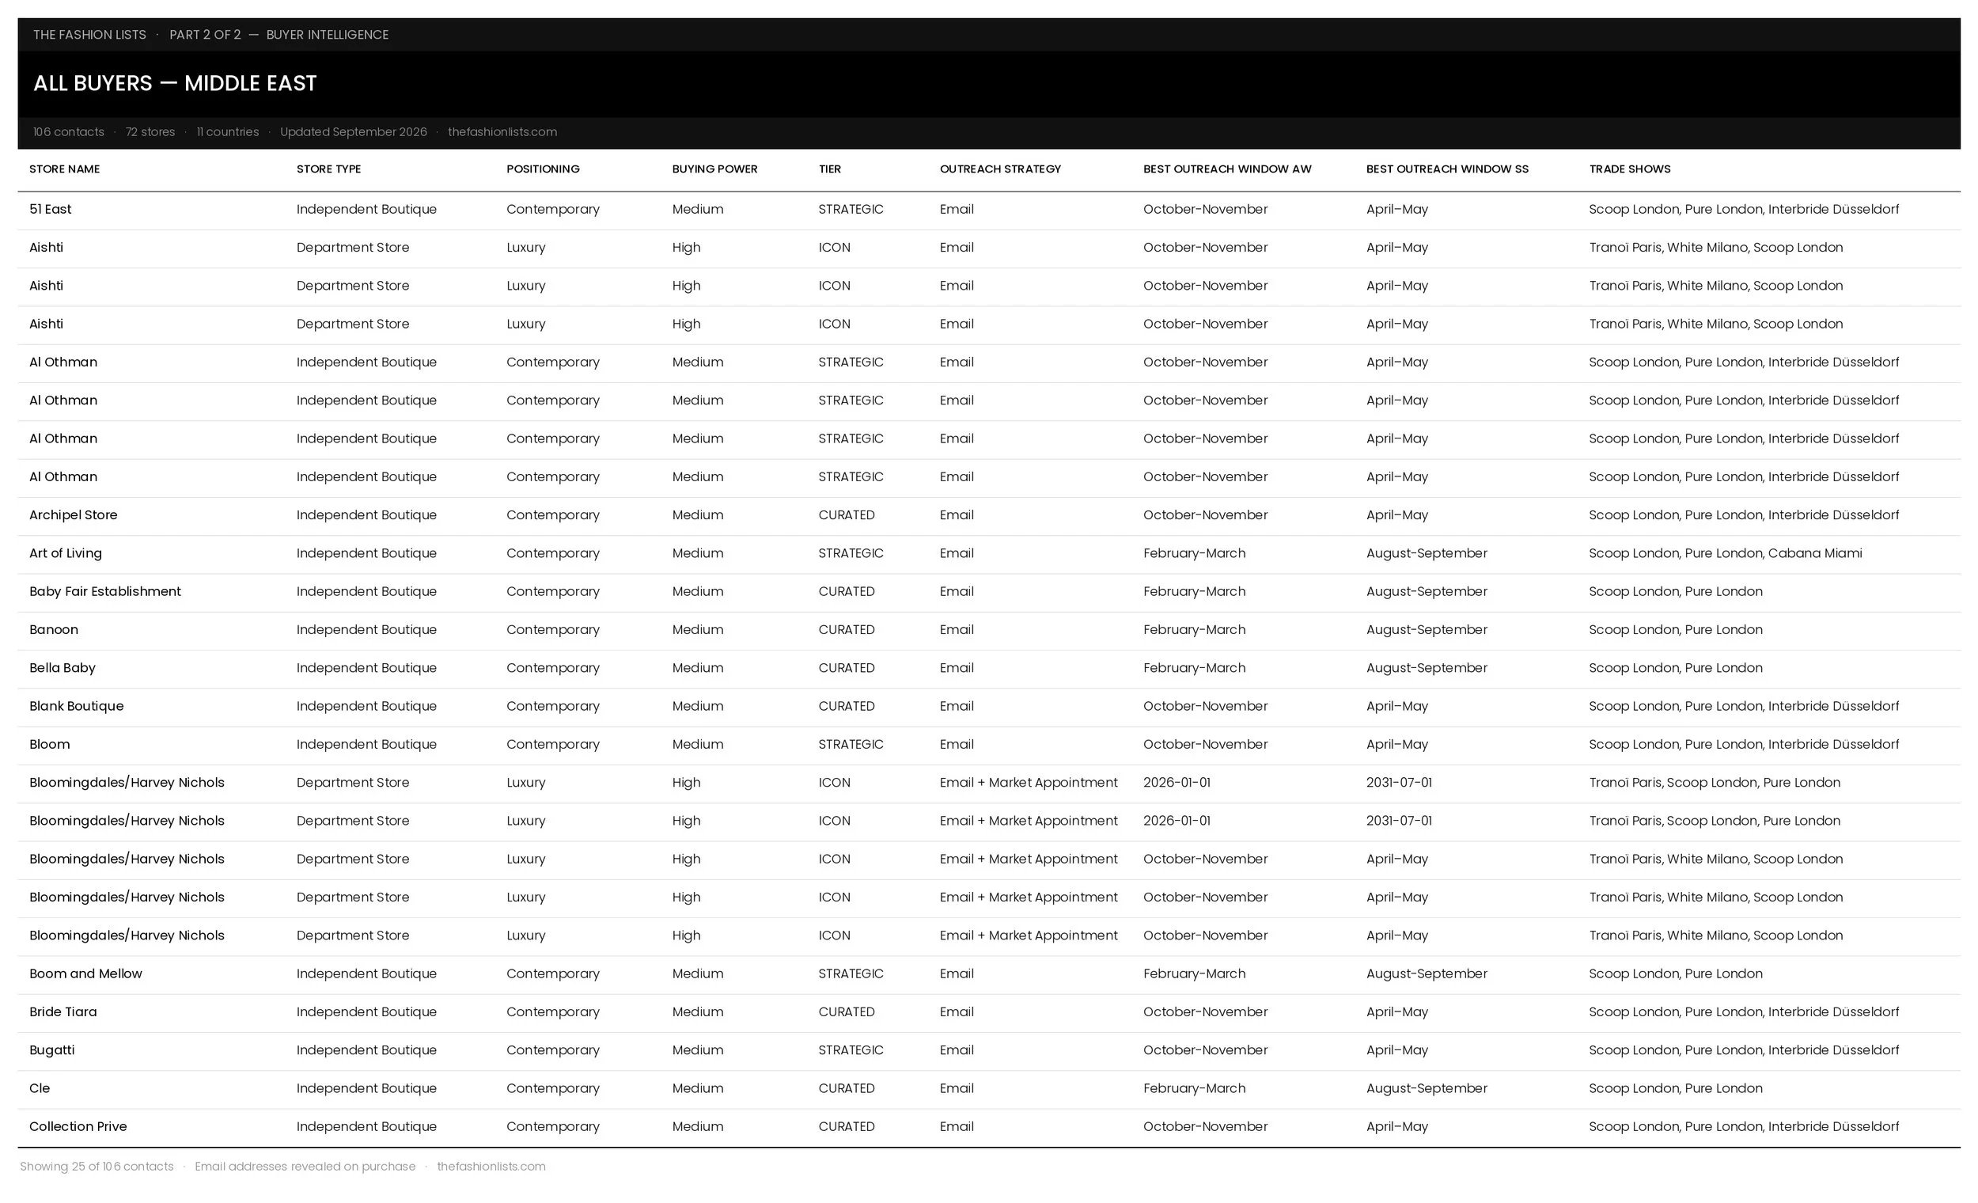Select the "51 East" store name
Image resolution: width=1978 pixels, height=1203 pixels.
50,209
